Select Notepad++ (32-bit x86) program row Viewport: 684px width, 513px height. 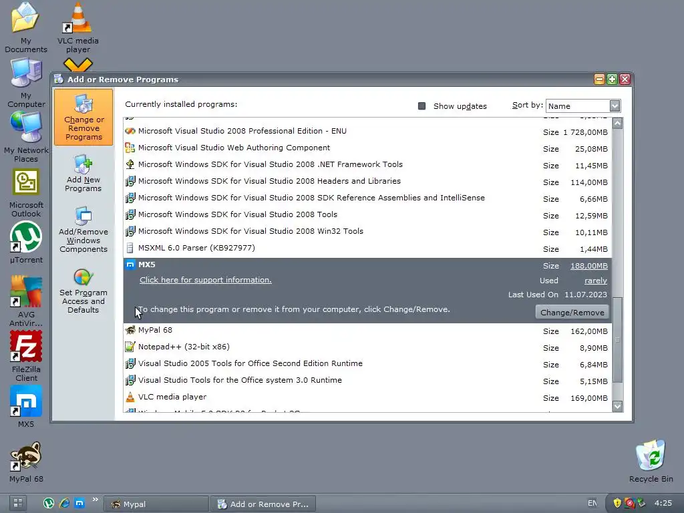[x=367, y=347]
